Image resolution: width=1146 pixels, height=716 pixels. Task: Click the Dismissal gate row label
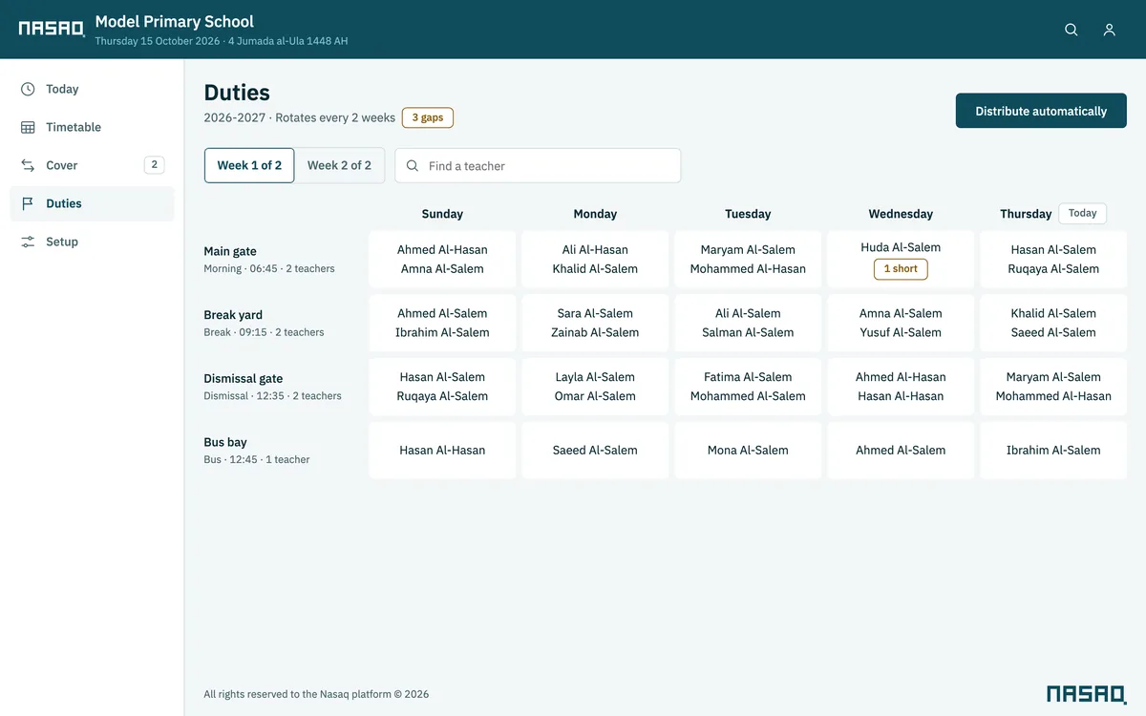coord(244,379)
